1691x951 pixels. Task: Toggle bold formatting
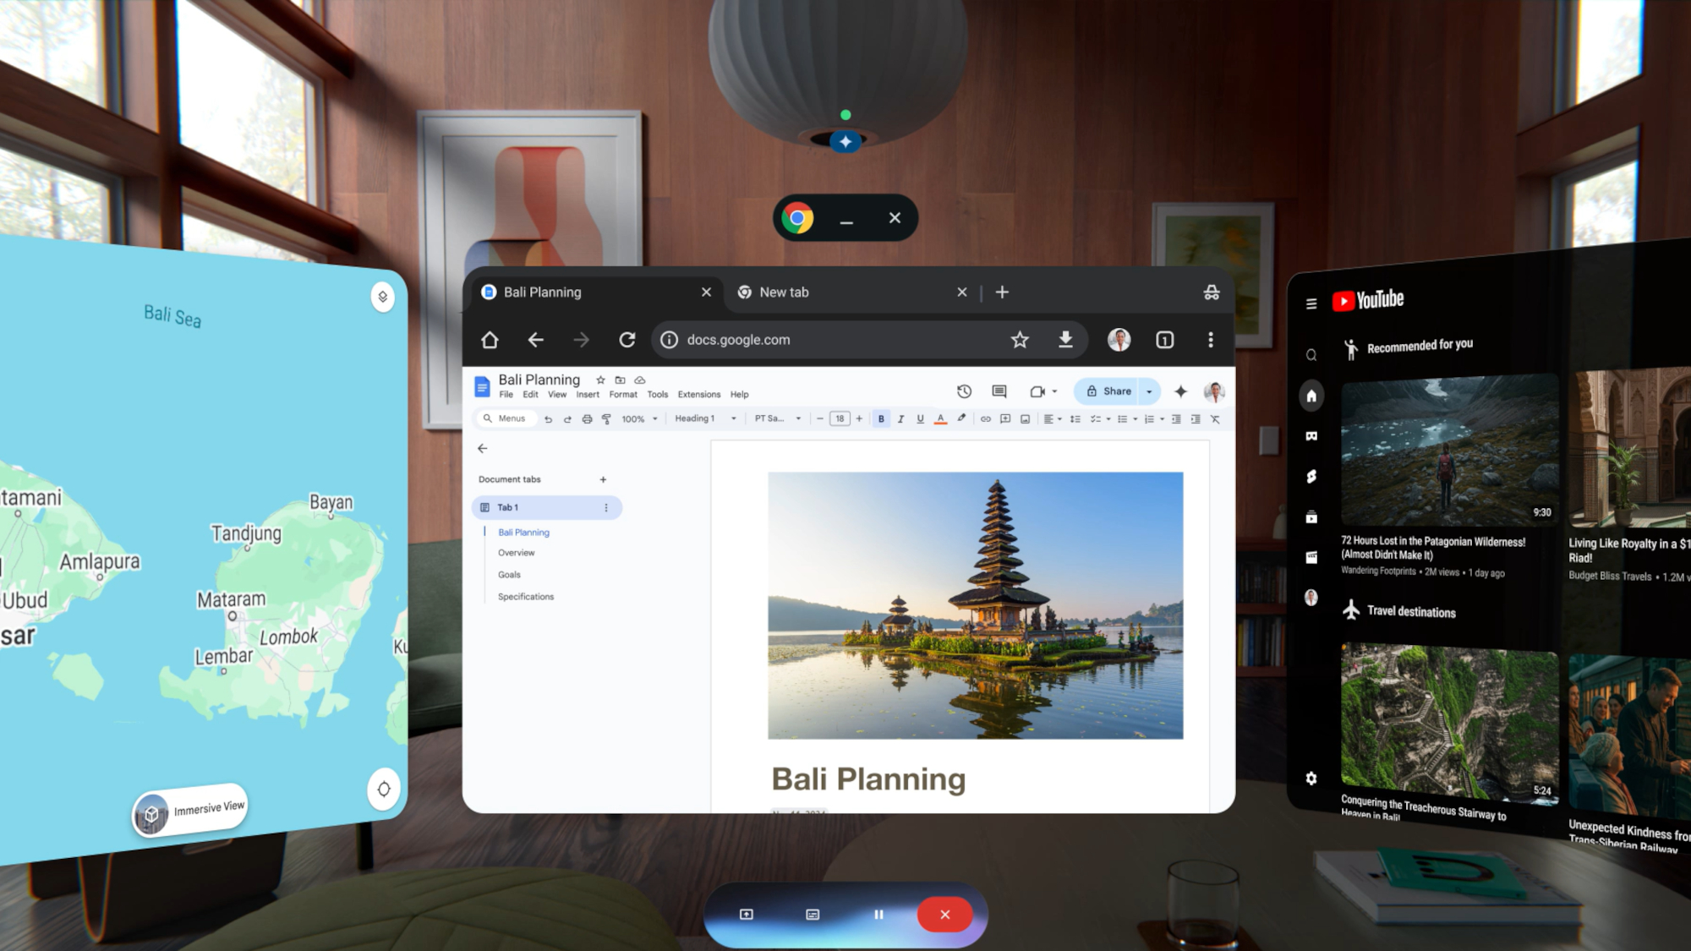click(881, 419)
